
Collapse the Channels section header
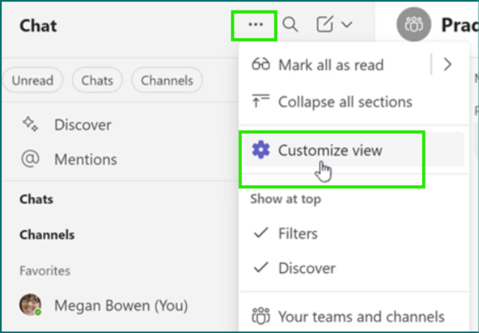47,235
